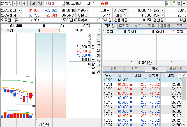Click the 주식수 label cell
This screenshot has width=187, height=127.
(82, 20)
